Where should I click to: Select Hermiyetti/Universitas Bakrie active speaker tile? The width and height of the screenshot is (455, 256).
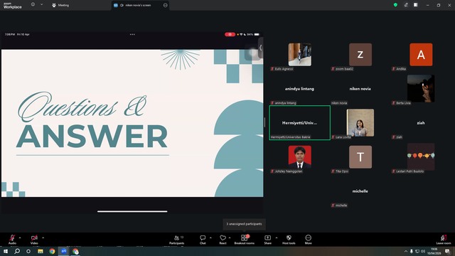coord(299,123)
